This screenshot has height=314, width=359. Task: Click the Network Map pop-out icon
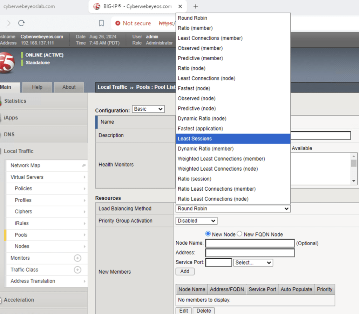[84, 165]
